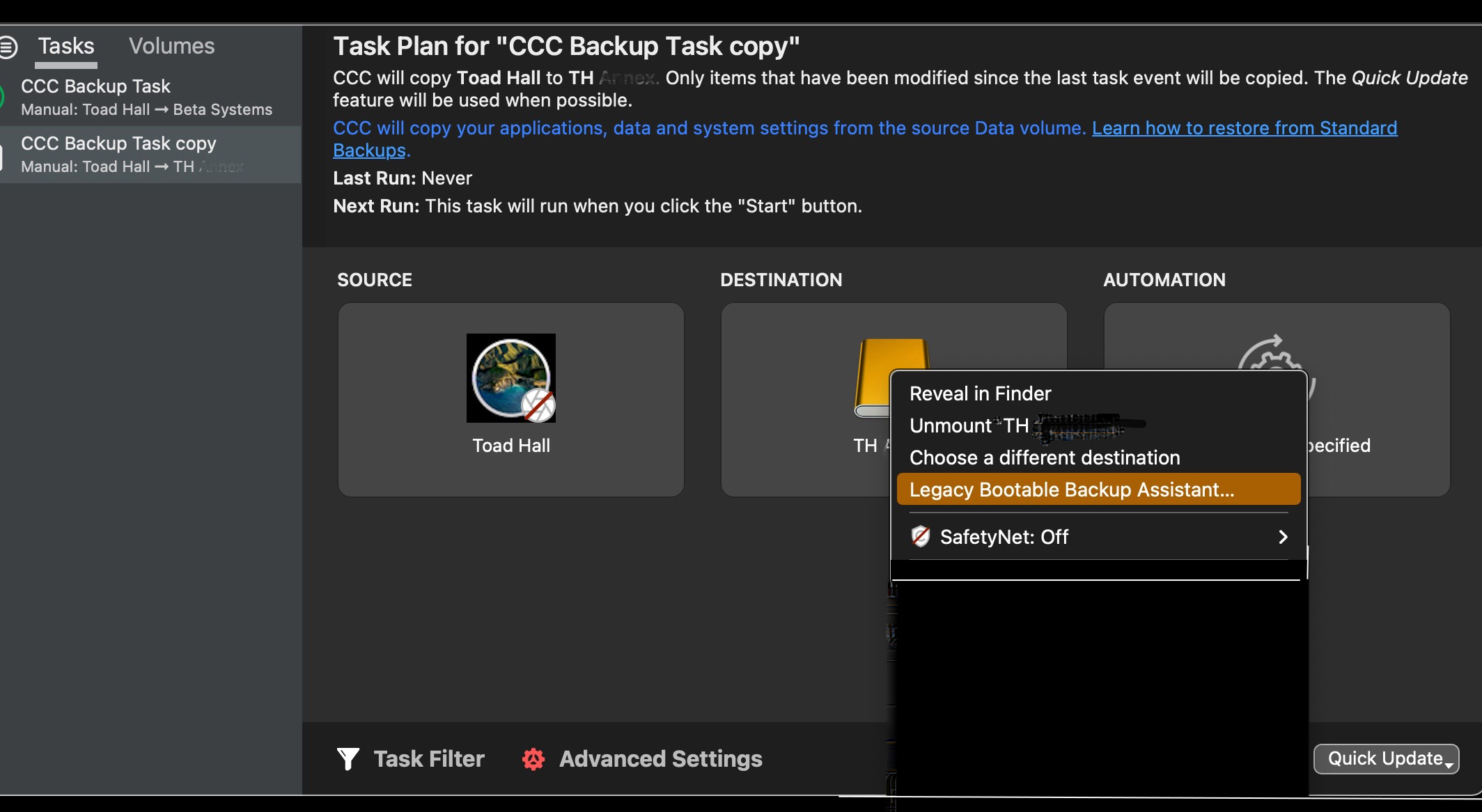Click the SafetyNet shield icon
Viewport: 1482px width, 812px height.
click(x=921, y=536)
